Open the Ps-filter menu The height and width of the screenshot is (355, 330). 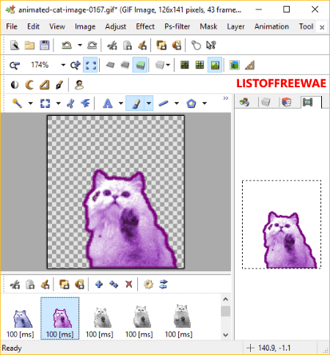point(177,26)
